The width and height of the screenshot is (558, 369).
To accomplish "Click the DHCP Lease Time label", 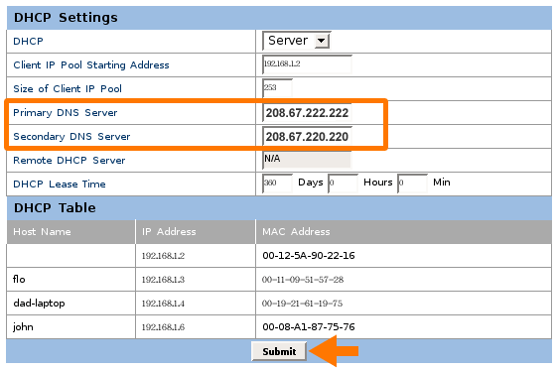I will pos(60,184).
